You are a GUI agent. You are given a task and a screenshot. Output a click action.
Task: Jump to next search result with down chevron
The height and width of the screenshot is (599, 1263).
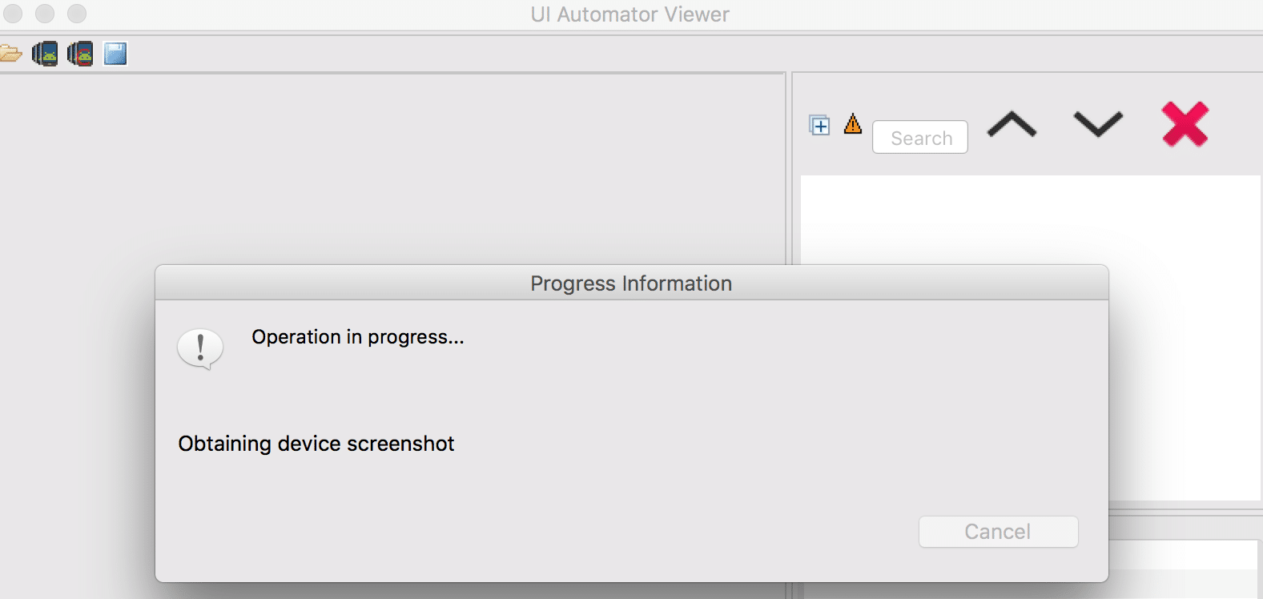click(1098, 125)
